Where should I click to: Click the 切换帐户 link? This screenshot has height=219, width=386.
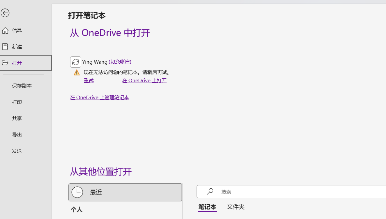click(120, 62)
